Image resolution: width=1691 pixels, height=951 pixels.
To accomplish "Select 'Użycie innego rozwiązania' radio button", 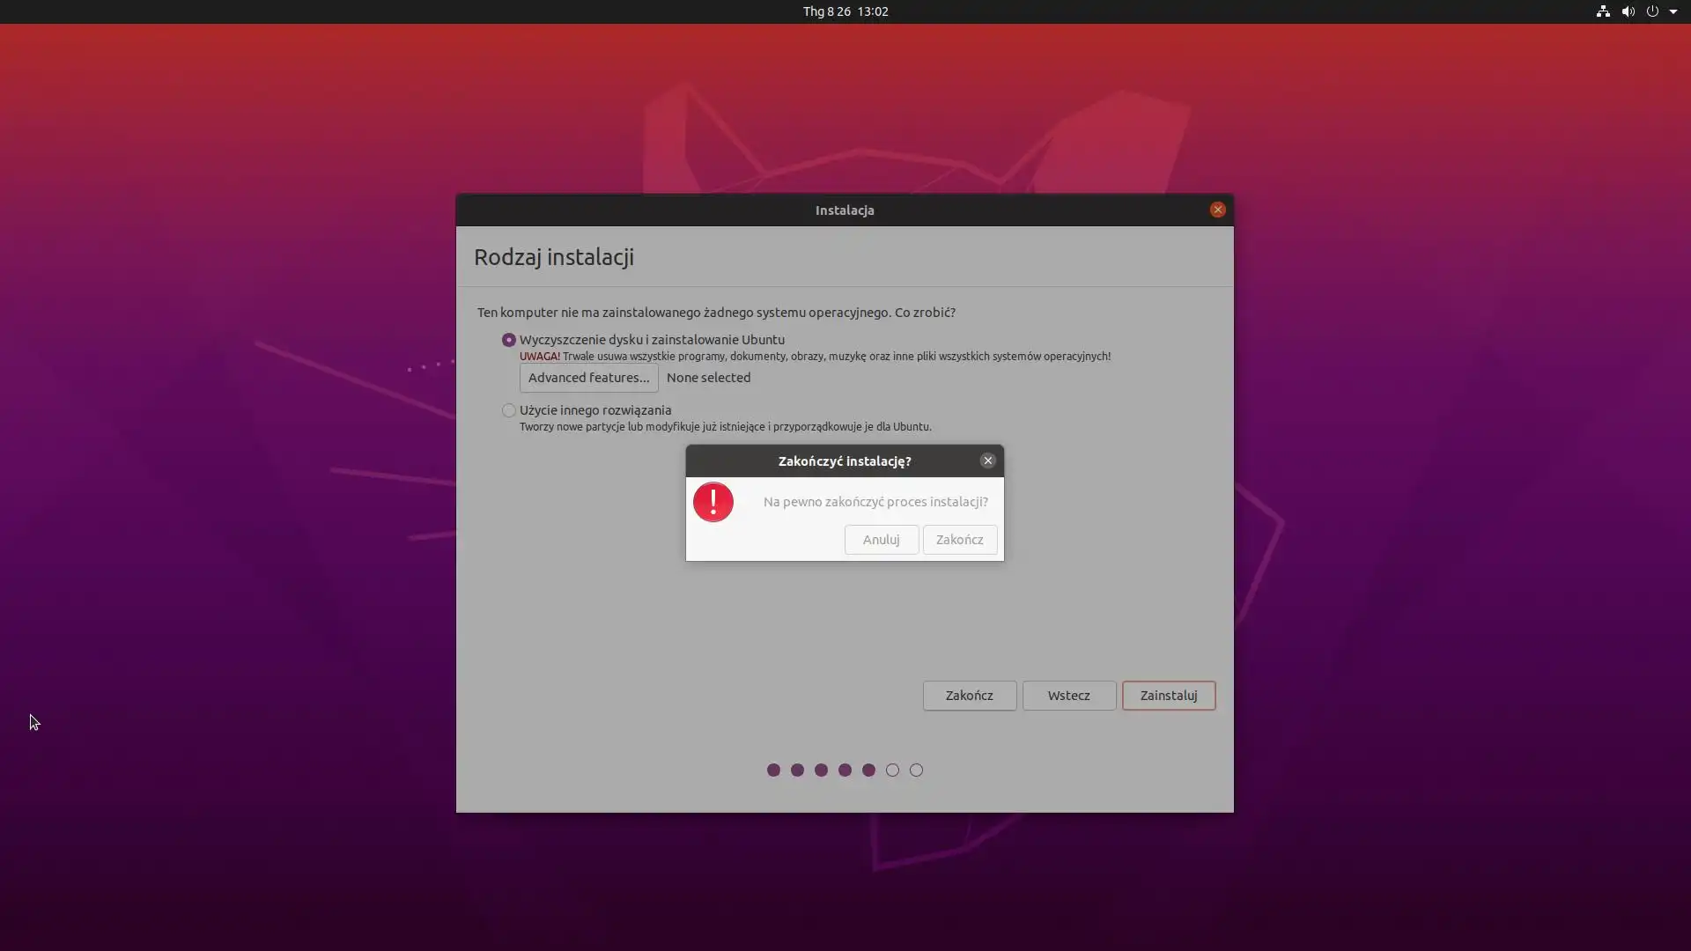I will (508, 410).
